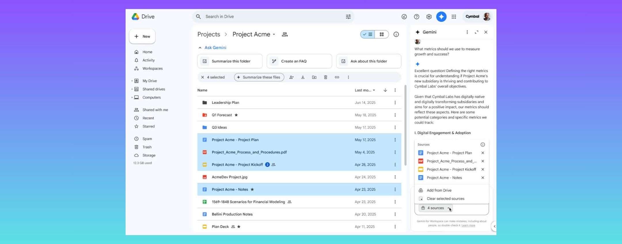
Task: Click the download icon in selection toolbar
Action: pos(303,77)
